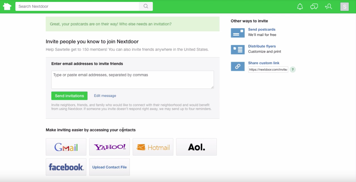
Task: Click the flyer icon beside Distribute flyers
Action: (x=238, y=50)
